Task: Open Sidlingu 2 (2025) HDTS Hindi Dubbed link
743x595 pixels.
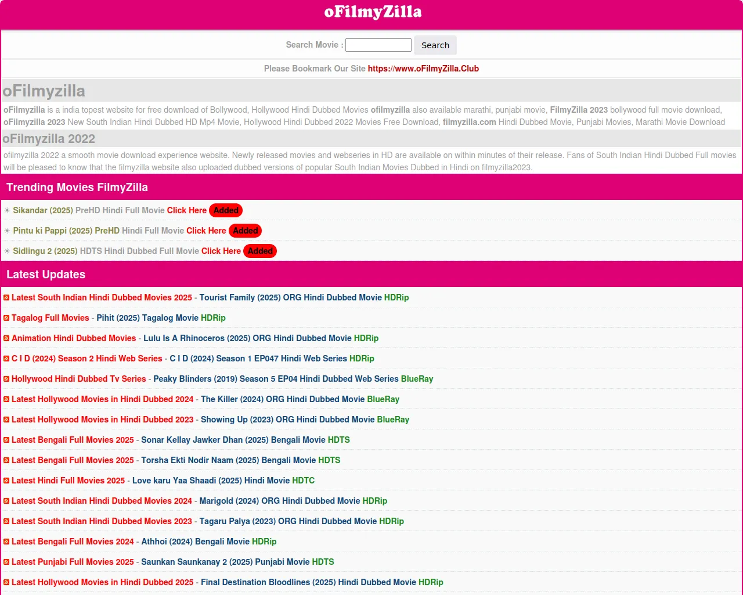Action: [x=127, y=251]
